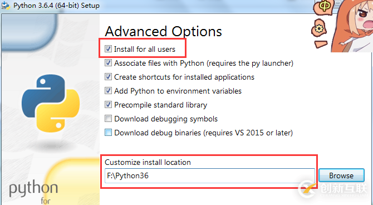Click the Python 3.6.4 Setup window title
This screenshot has height=205, width=373.
pyautogui.click(x=56, y=6)
